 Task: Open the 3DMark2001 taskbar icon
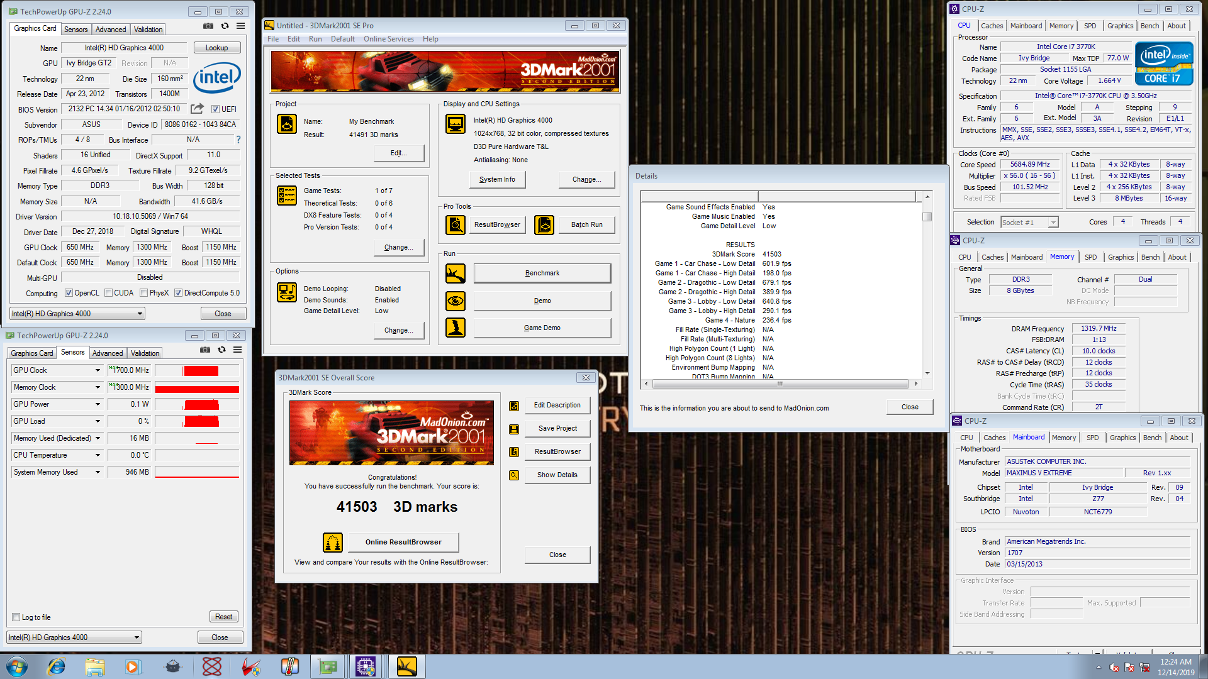[x=407, y=666]
